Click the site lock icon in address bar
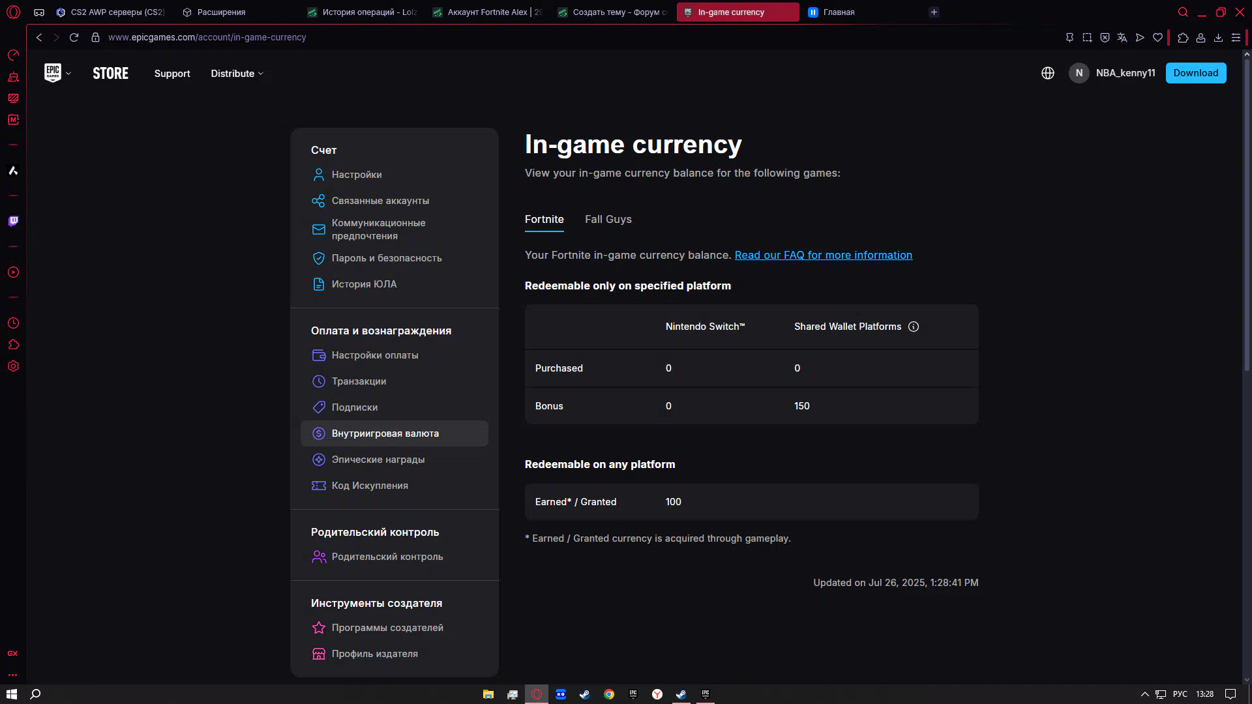 tap(95, 37)
